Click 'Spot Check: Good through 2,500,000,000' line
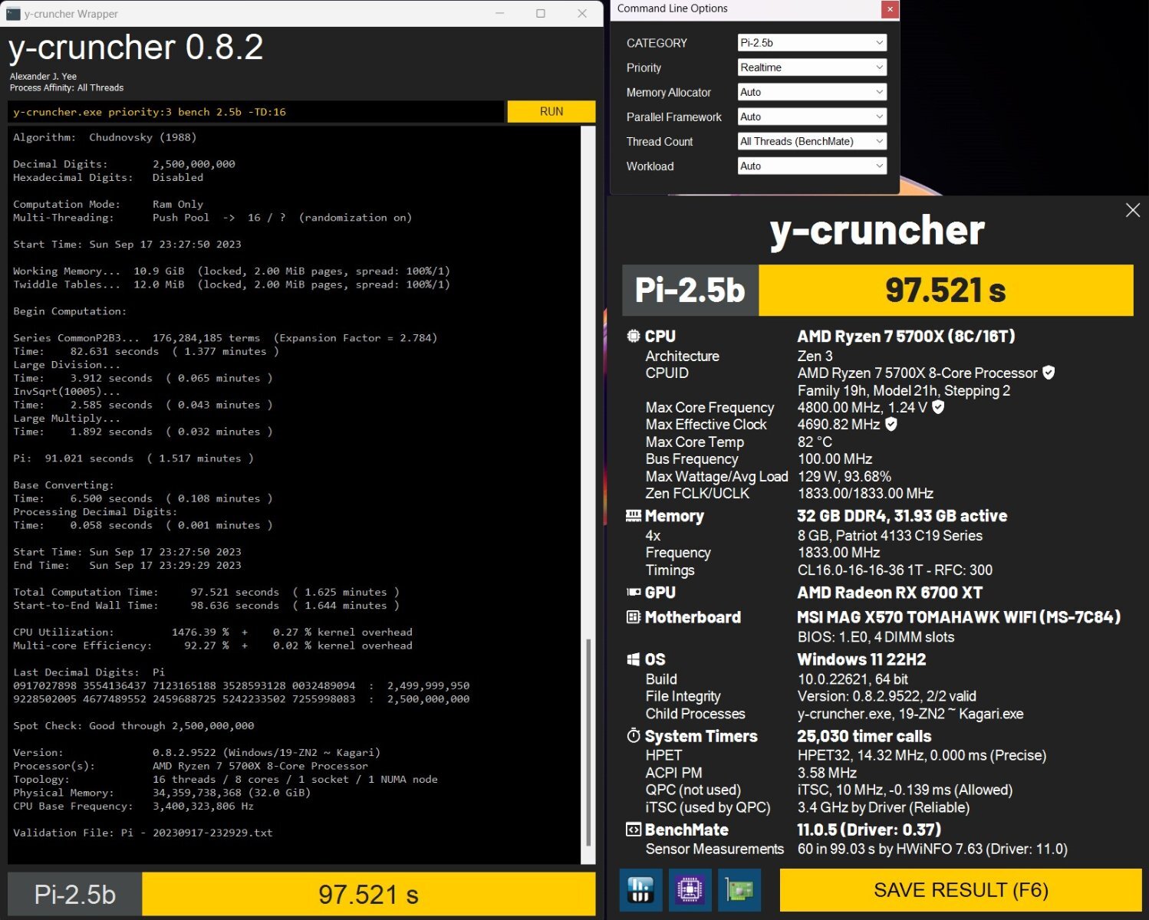This screenshot has height=920, width=1149. (x=133, y=725)
